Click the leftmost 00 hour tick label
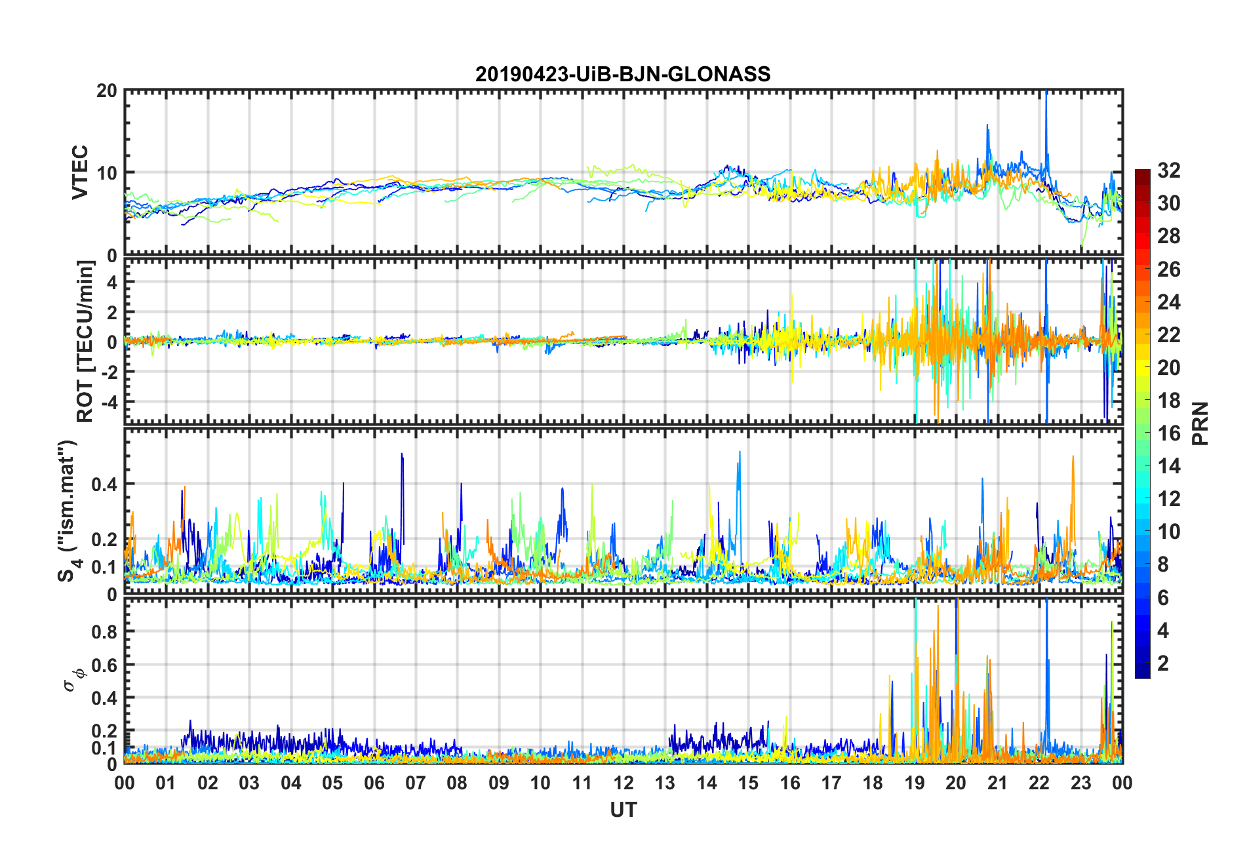The height and width of the screenshot is (847, 1247). coord(125,783)
